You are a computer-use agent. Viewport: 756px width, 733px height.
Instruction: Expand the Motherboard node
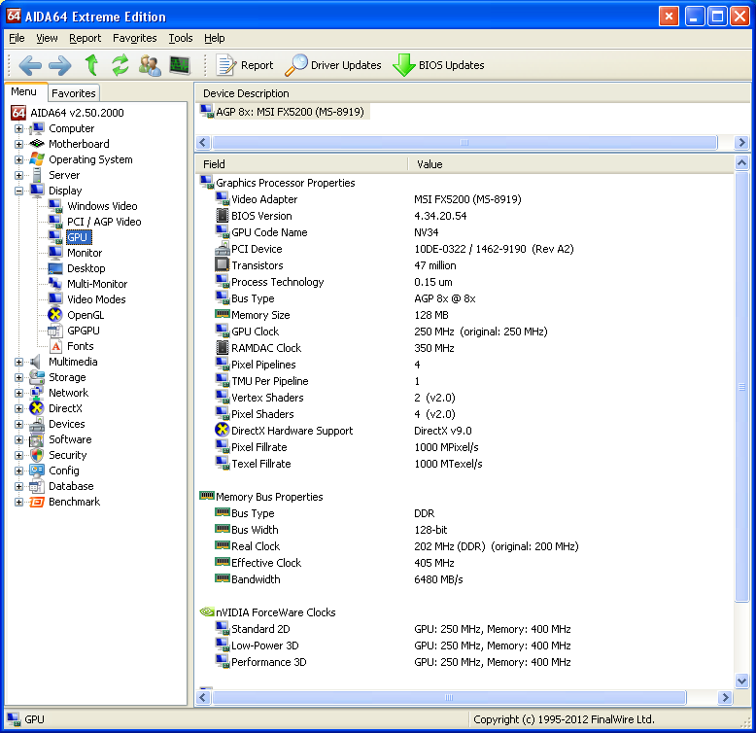coord(18,144)
